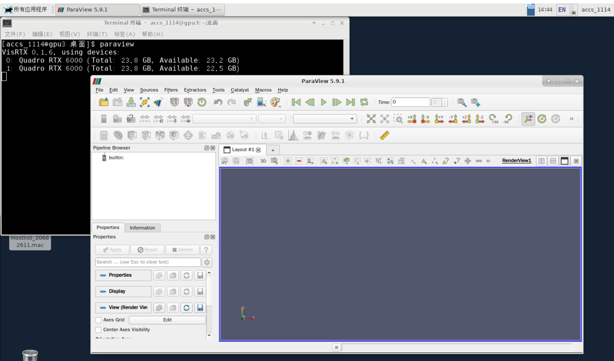Toggle the 3D interaction mode button
Viewport: 614px width, 361px height.
pos(263,161)
